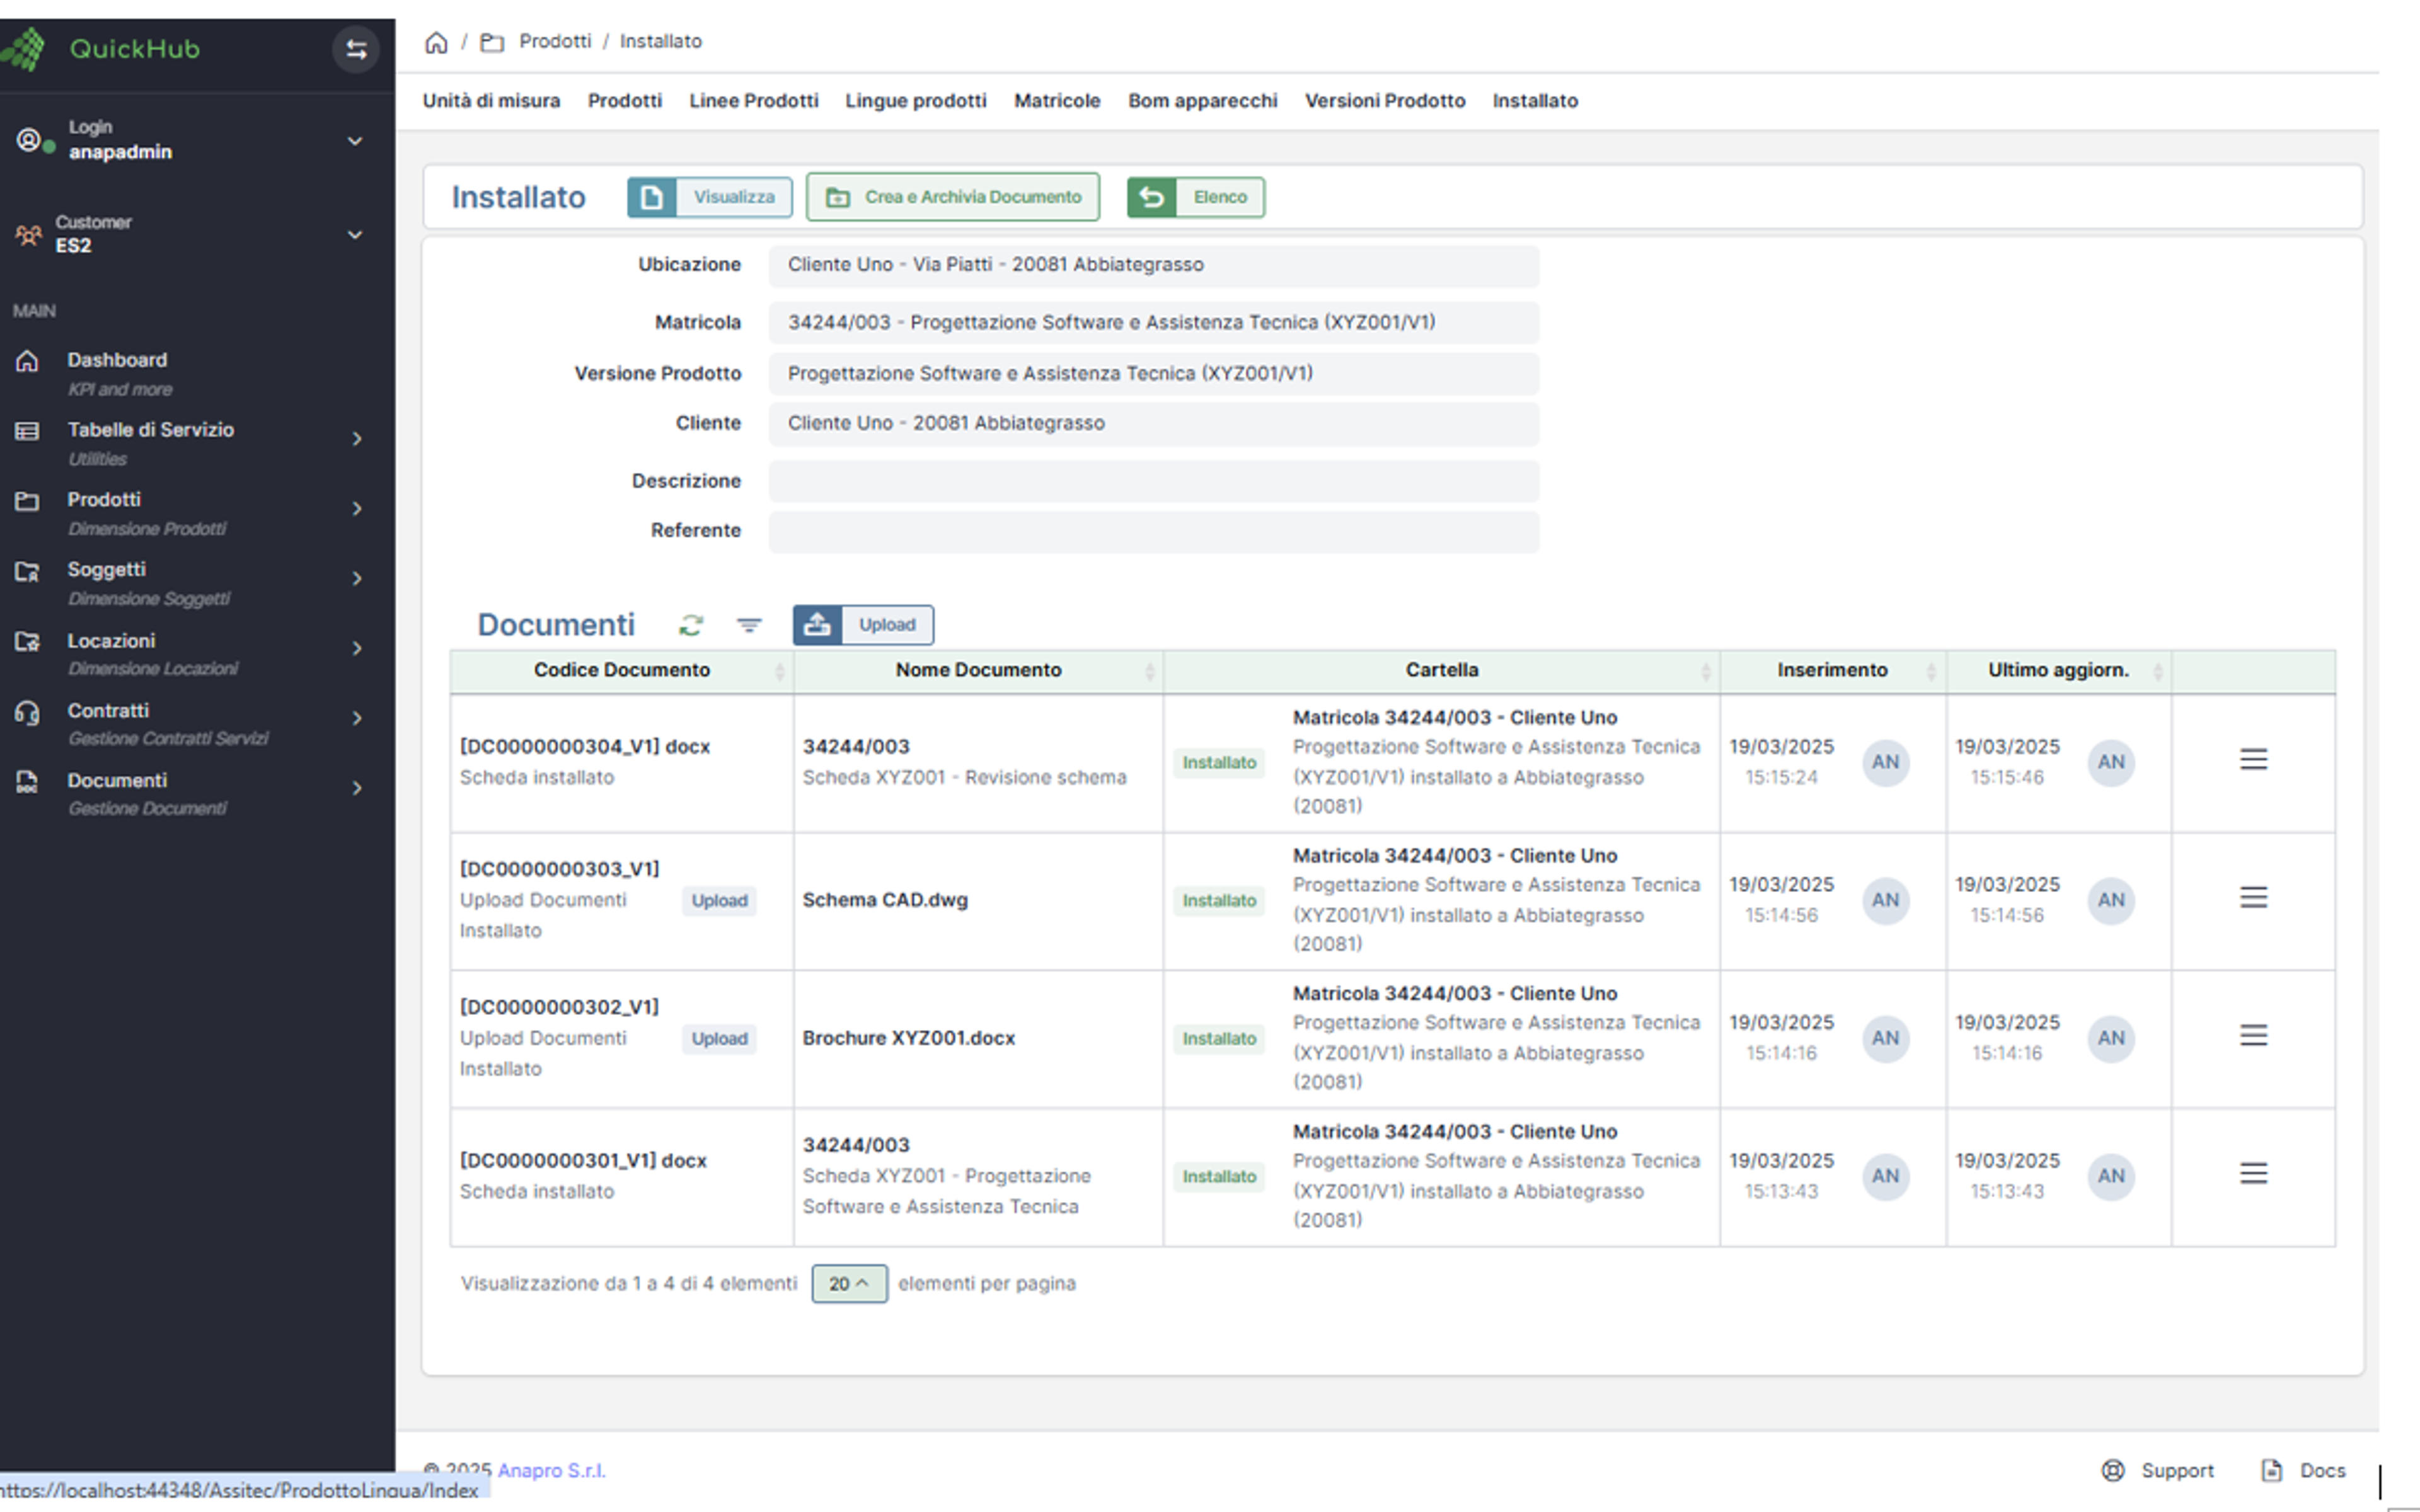Click the Customer people icon
This screenshot has width=2420, height=1512.
coord(29,235)
